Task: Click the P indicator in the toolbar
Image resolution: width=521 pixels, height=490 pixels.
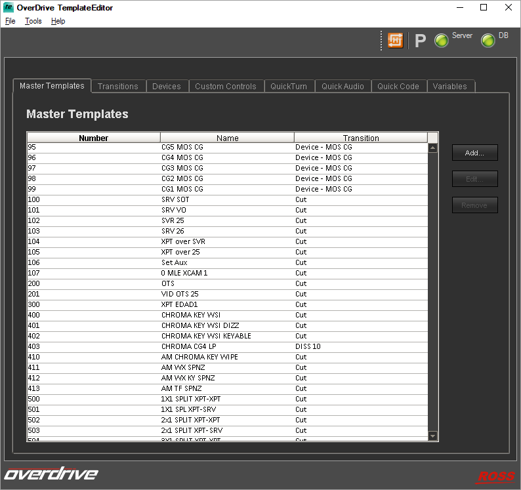Action: 421,41
